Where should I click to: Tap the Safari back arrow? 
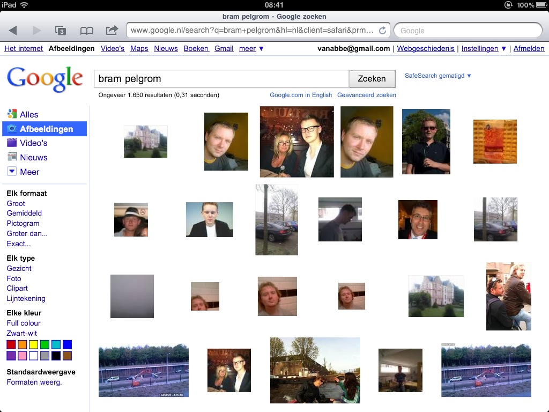pyautogui.click(x=13, y=31)
